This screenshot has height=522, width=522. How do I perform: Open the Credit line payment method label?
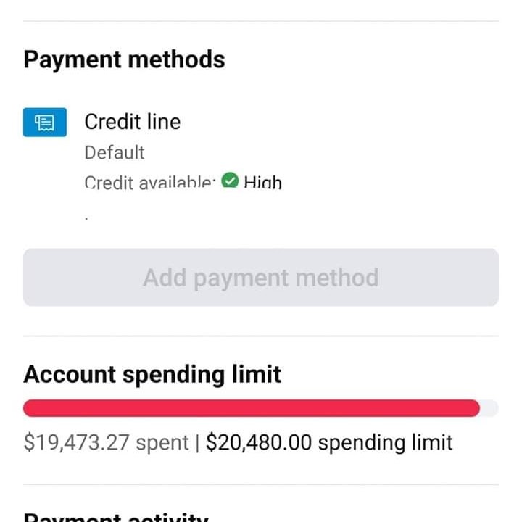coord(132,122)
